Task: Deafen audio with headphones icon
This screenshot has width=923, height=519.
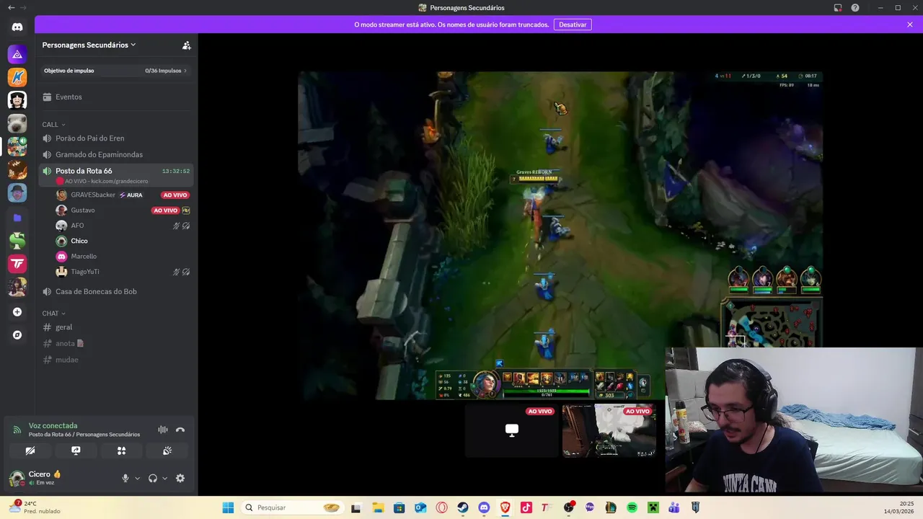Action: (153, 478)
